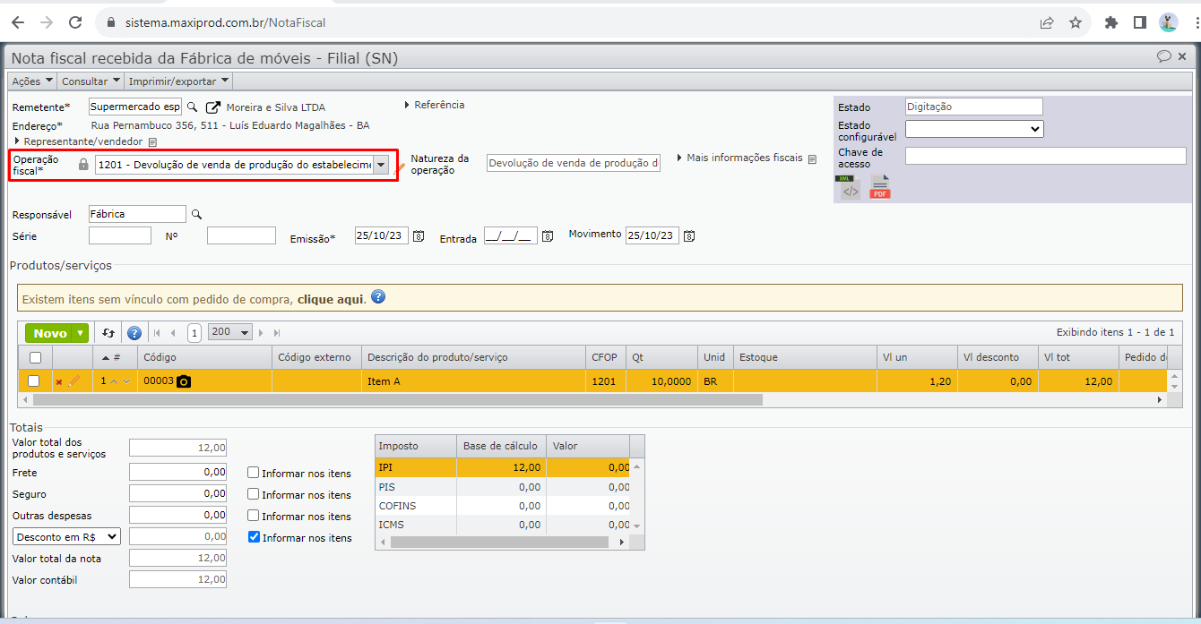The image size is (1201, 624).
Task: Search Remetente with the magnifier icon
Action: click(192, 107)
